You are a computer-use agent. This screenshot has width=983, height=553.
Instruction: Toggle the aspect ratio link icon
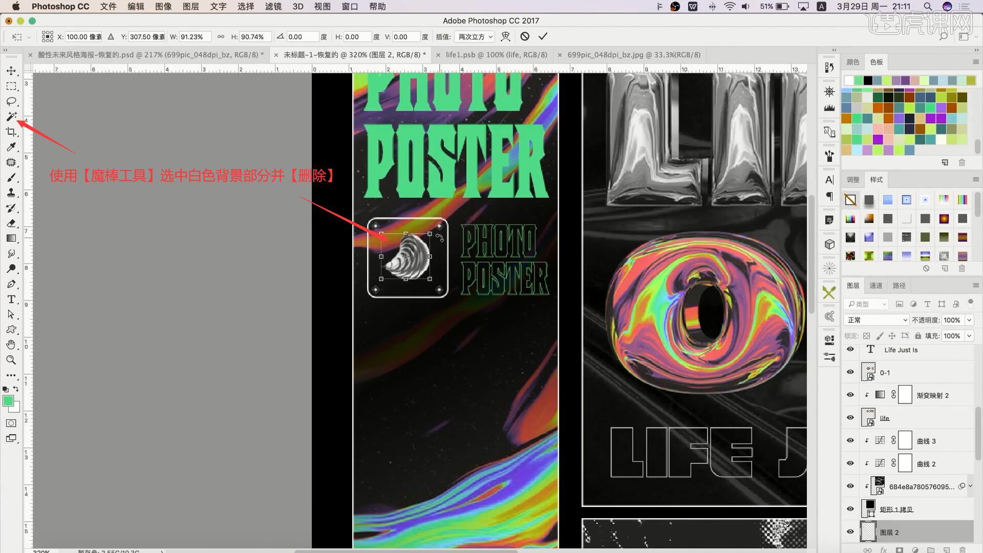click(x=221, y=36)
